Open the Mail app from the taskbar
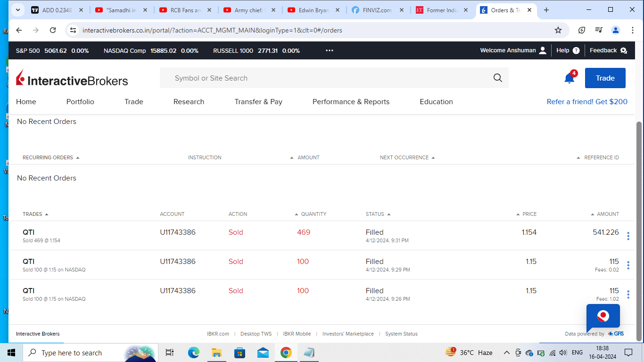The width and height of the screenshot is (644, 362). (x=263, y=353)
